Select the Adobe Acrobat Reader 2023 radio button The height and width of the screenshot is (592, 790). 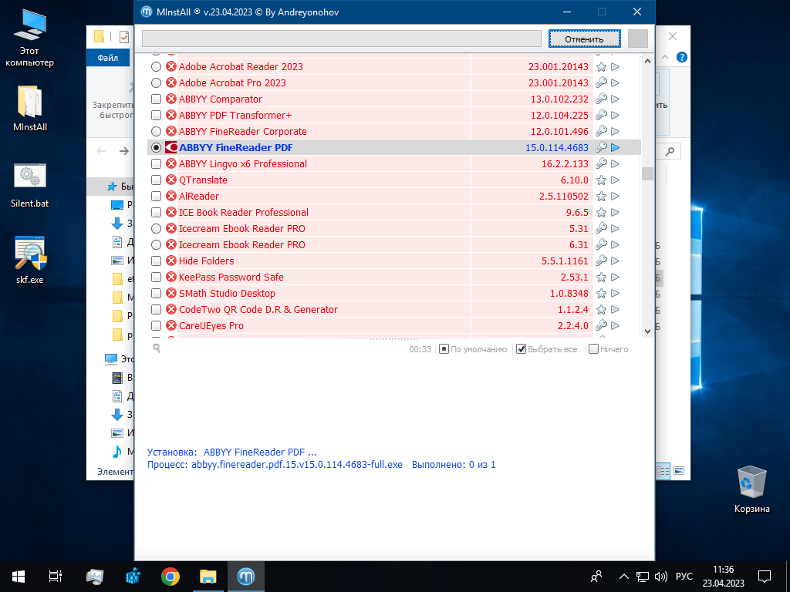point(156,66)
